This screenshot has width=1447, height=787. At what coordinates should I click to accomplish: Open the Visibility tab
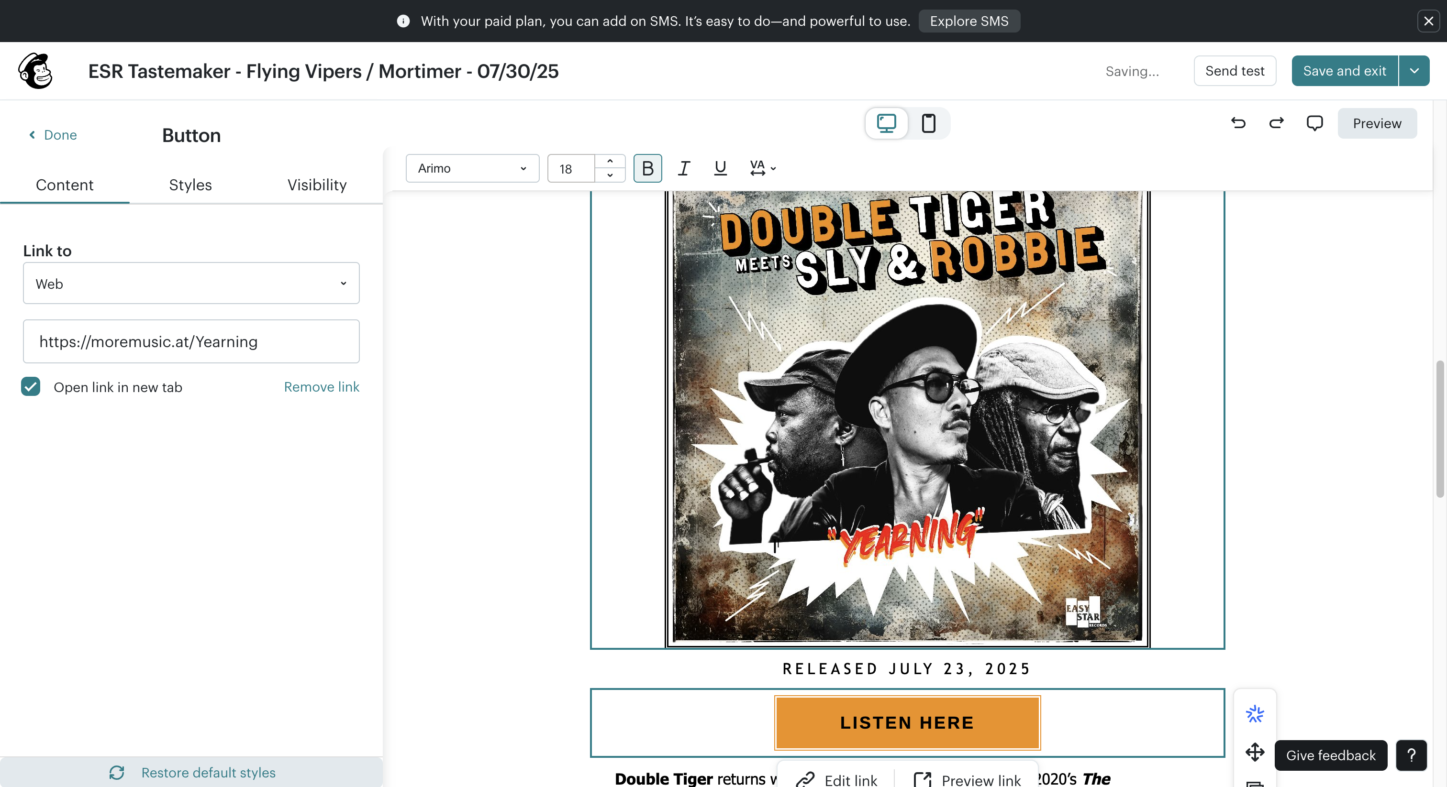point(317,185)
